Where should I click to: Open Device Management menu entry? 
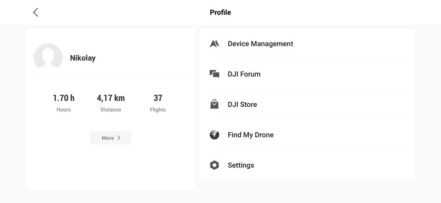point(260,43)
